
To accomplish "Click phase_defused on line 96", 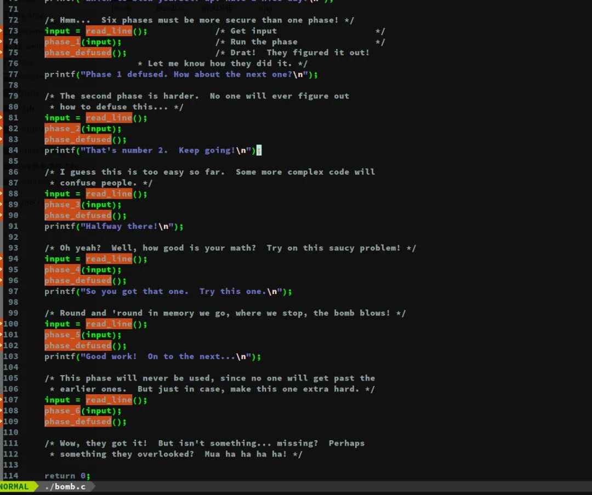I will [78, 280].
